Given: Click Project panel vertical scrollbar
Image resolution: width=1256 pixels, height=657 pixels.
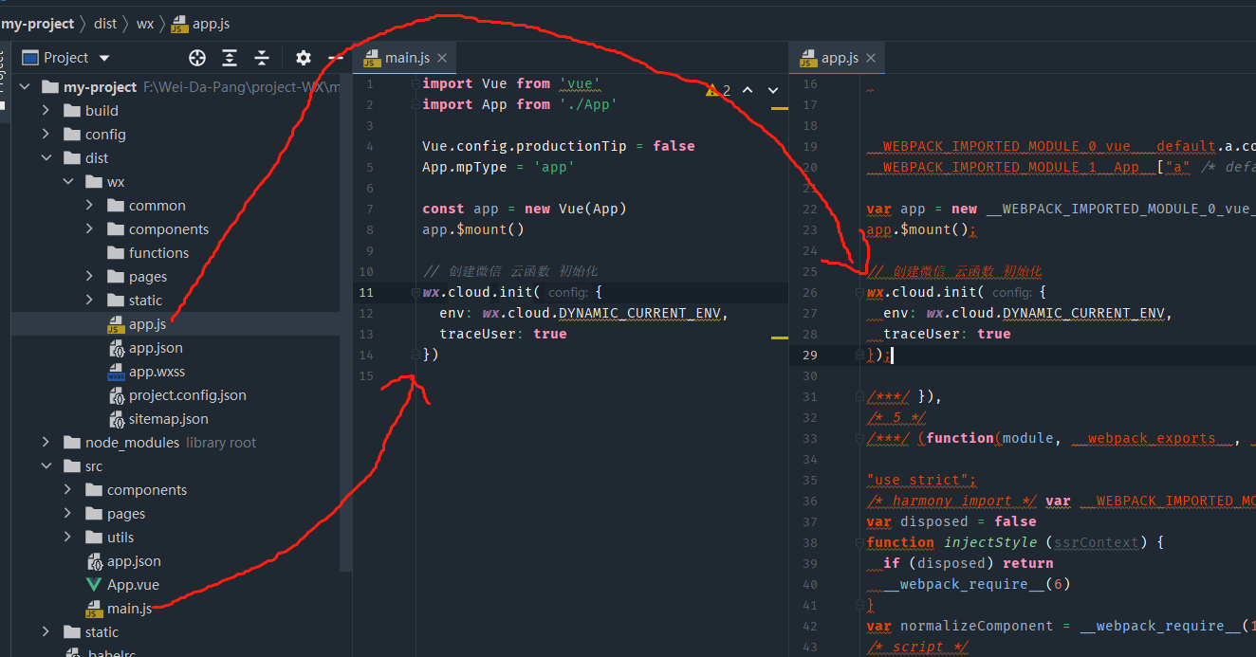Looking at the screenshot, I should [346, 322].
